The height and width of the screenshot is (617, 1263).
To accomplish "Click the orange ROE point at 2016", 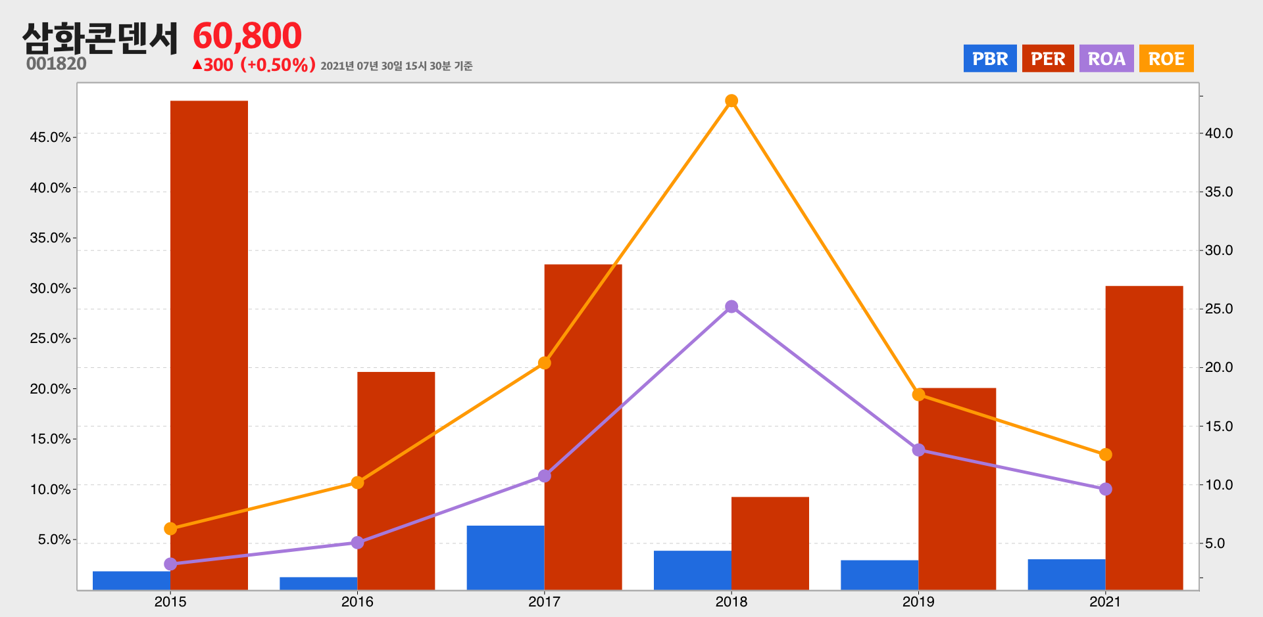I will click(357, 482).
